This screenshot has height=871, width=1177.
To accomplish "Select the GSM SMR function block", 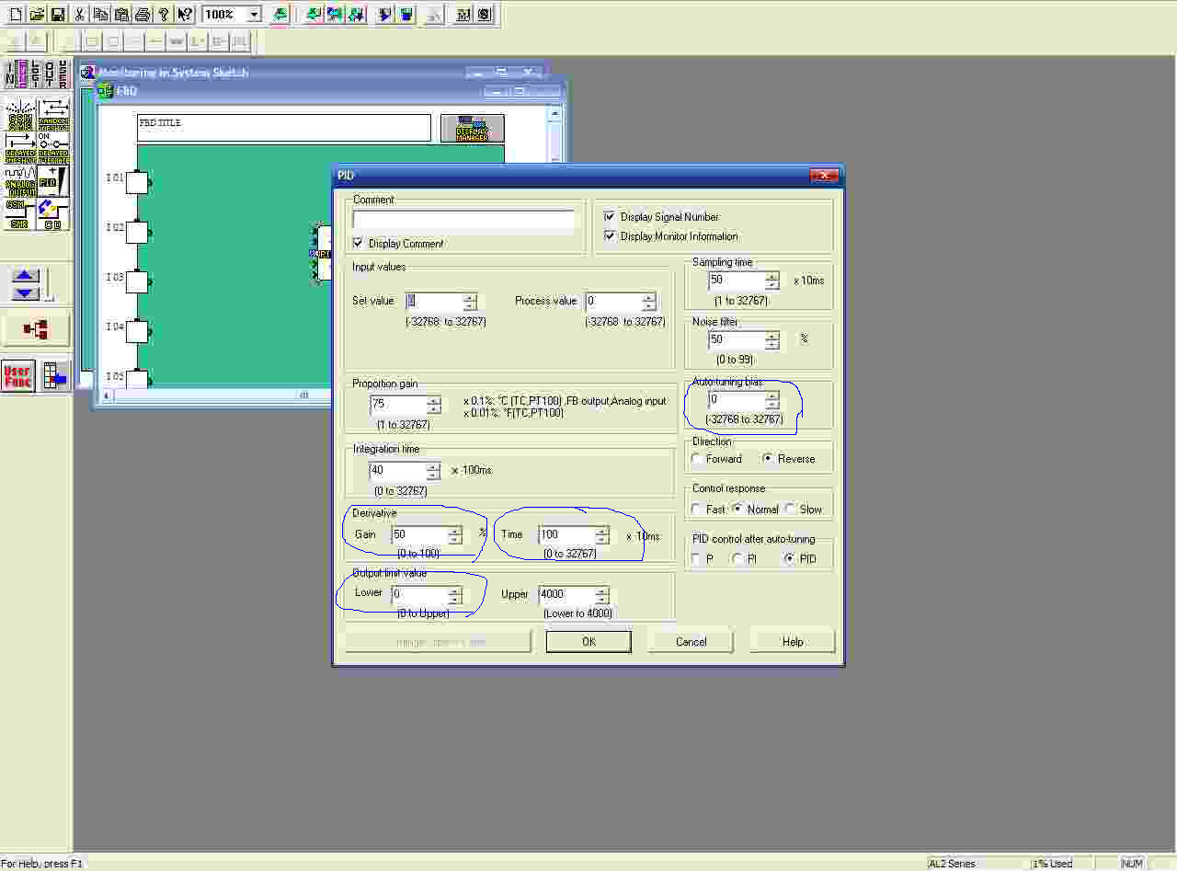I will tap(20, 214).
